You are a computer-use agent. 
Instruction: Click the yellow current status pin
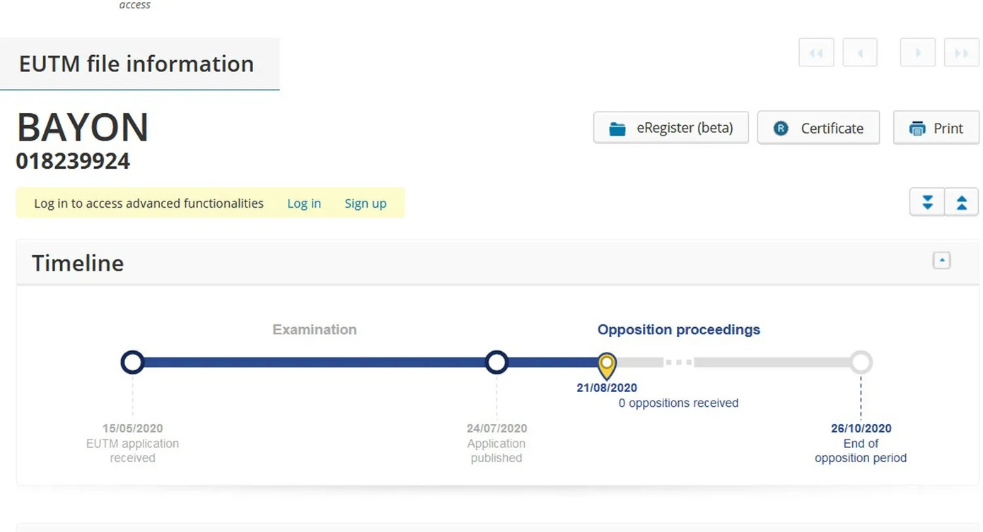[607, 365]
